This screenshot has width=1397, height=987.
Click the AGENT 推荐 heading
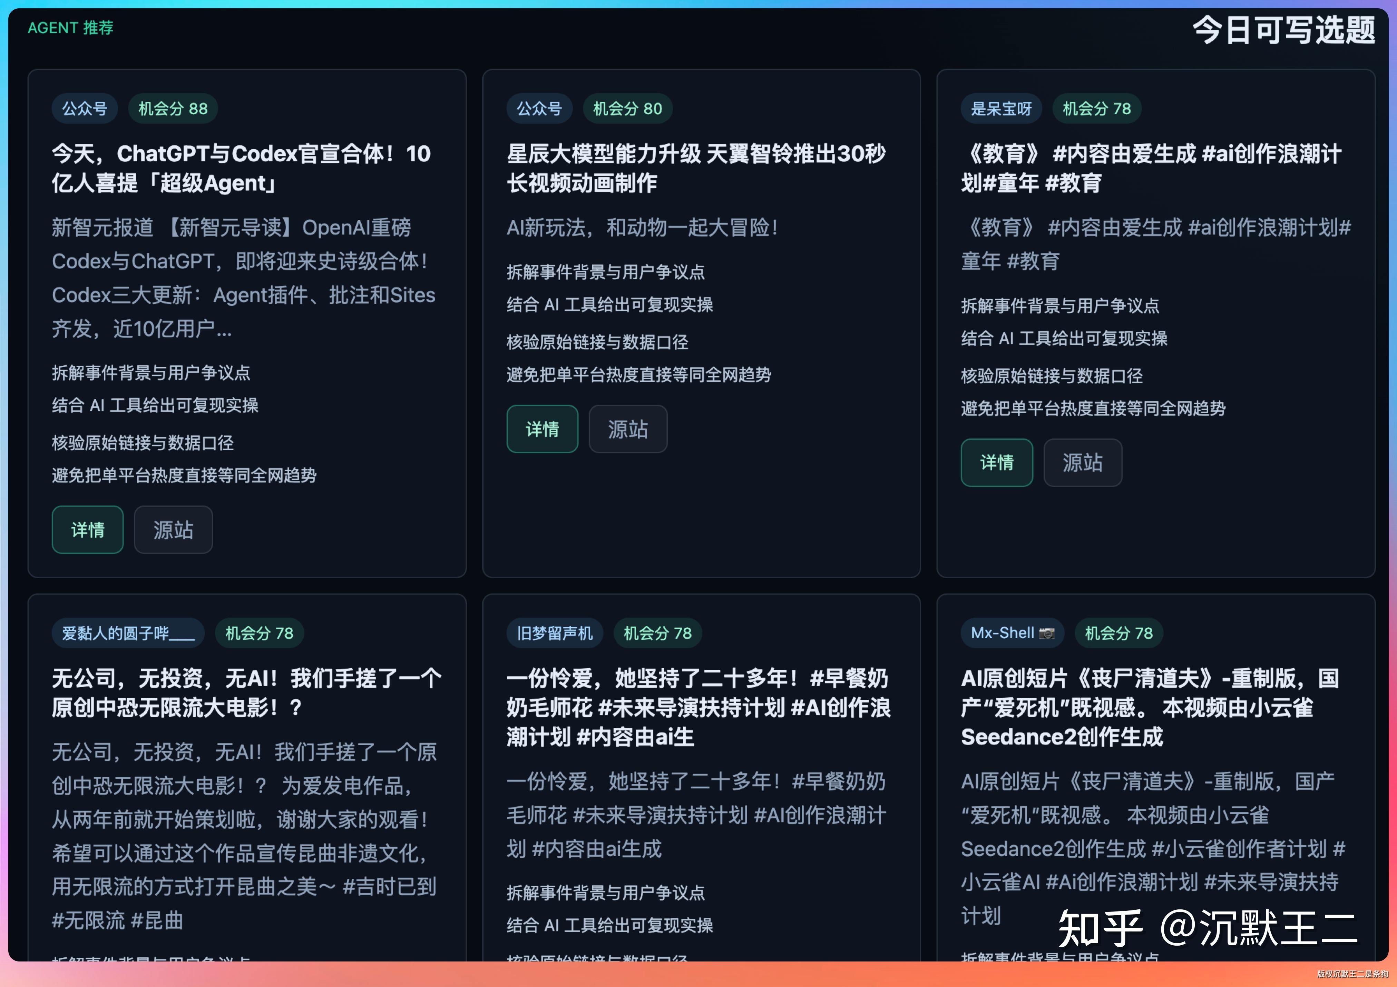click(71, 28)
